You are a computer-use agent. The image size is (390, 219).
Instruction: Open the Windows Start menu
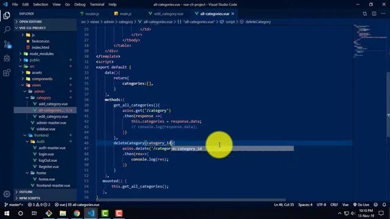(x=7, y=214)
